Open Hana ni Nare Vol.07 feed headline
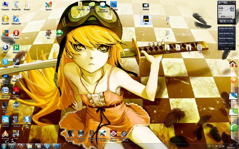Screen dimensions: 239x149 [227, 43]
